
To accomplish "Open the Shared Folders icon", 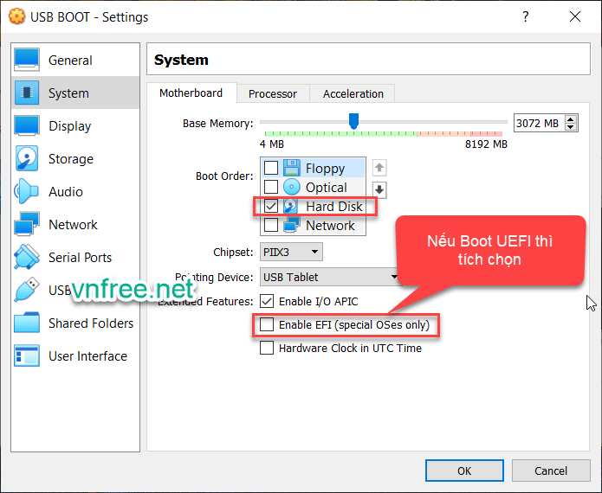I will 27,323.
